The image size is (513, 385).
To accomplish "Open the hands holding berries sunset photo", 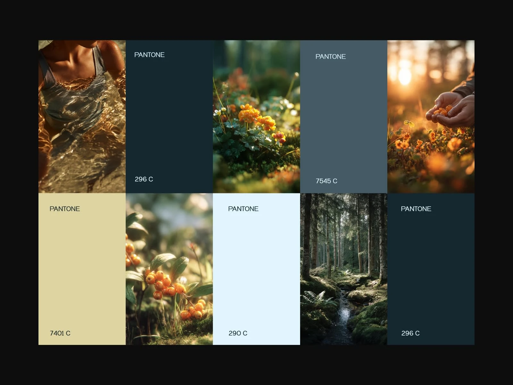I will click(431, 116).
